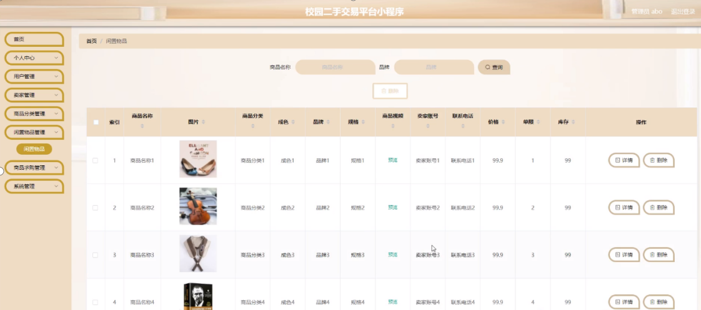Preview video for 商品名称1
This screenshot has width=701, height=310.
(392, 160)
